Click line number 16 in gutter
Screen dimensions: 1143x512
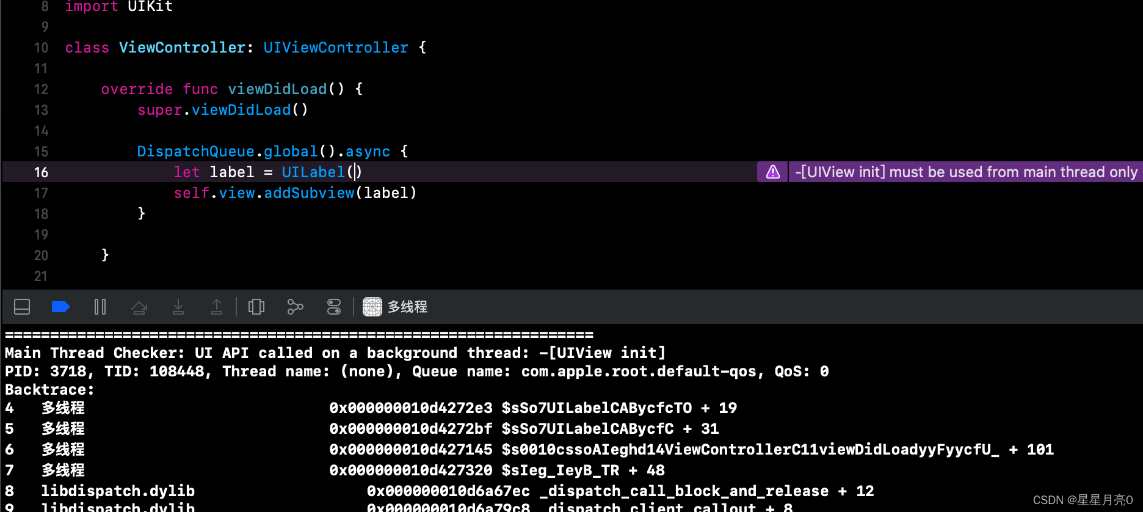click(41, 172)
